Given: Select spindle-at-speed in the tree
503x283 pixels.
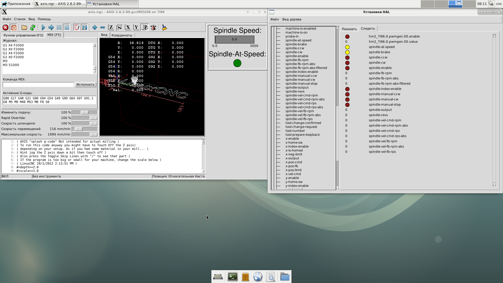Looking at the screenshot, I should point(298,40).
